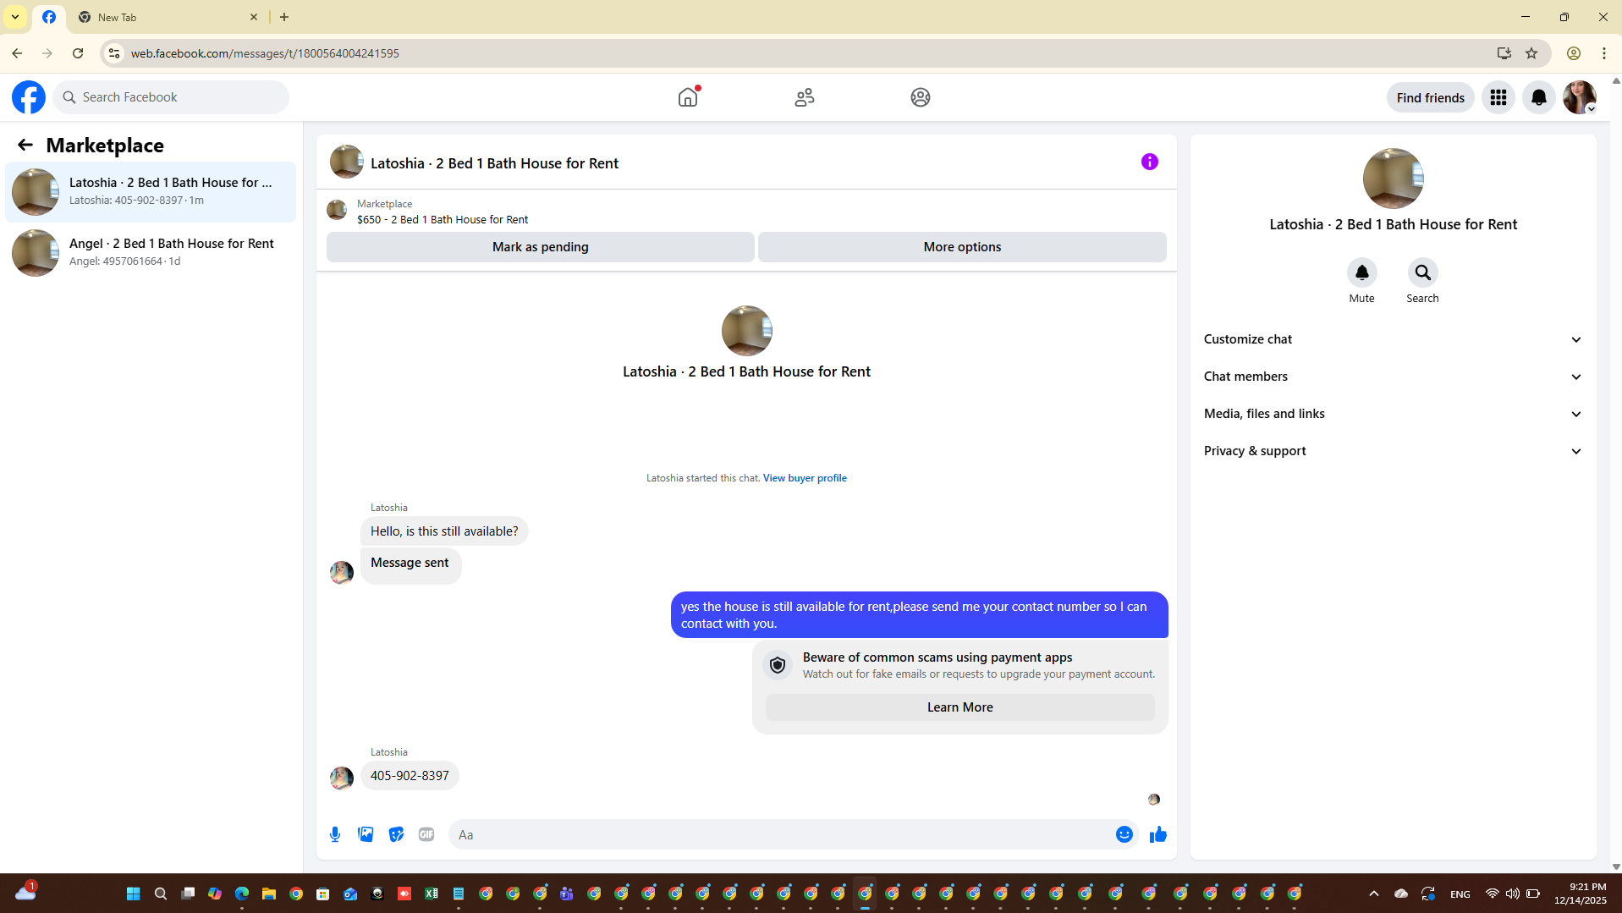Screen dimensions: 1622x913
Task: Open Chrome profile icon
Action: pyautogui.click(x=1574, y=53)
